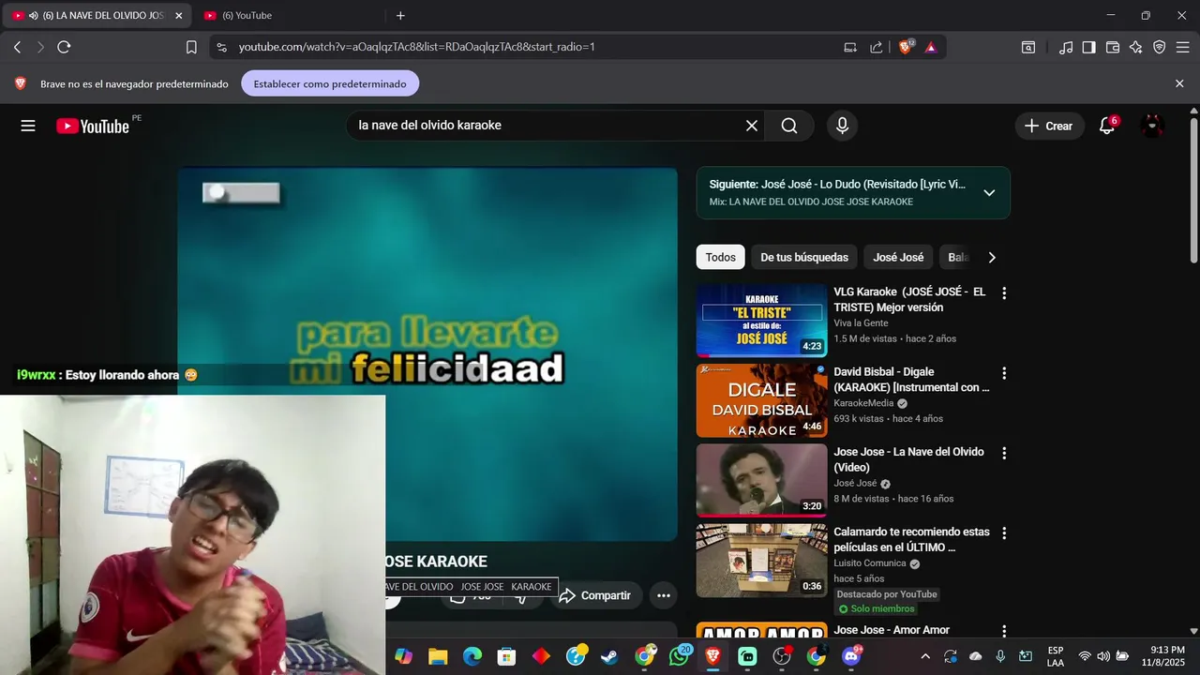Screen dimensions: 1200x675
Task: Select De tus búsquedas filter chip
Action: [804, 257]
